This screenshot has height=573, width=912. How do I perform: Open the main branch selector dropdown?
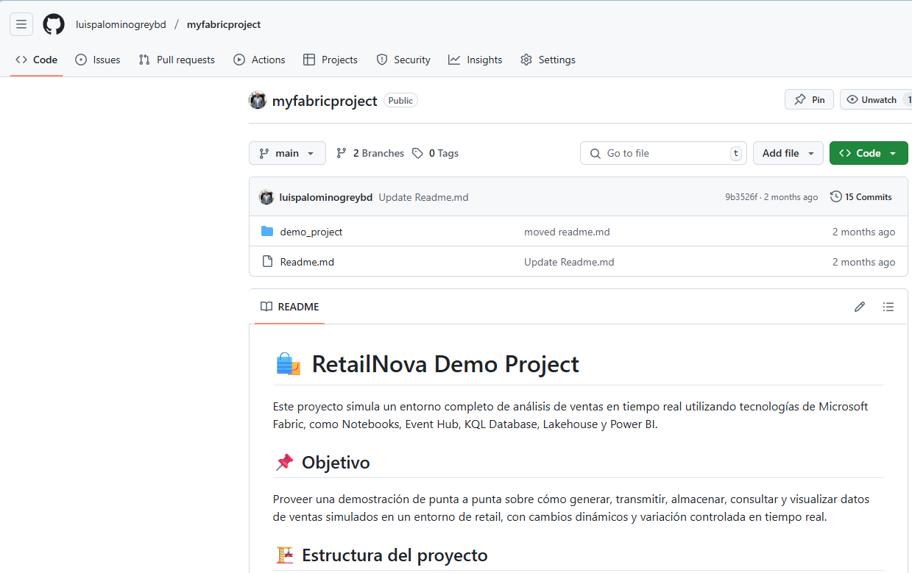[287, 153]
